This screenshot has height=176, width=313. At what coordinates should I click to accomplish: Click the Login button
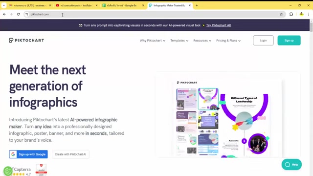263,40
